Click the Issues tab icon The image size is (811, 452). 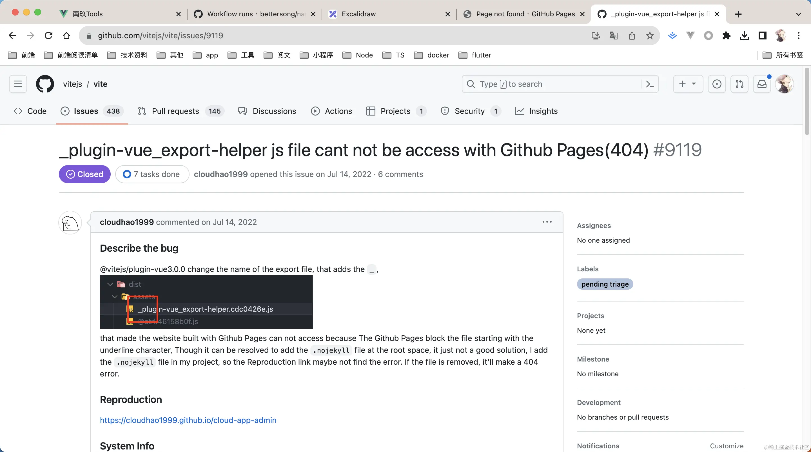[64, 111]
